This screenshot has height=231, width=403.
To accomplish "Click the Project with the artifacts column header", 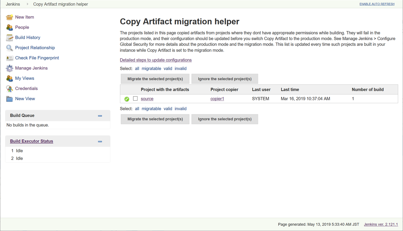I will (165, 90).
